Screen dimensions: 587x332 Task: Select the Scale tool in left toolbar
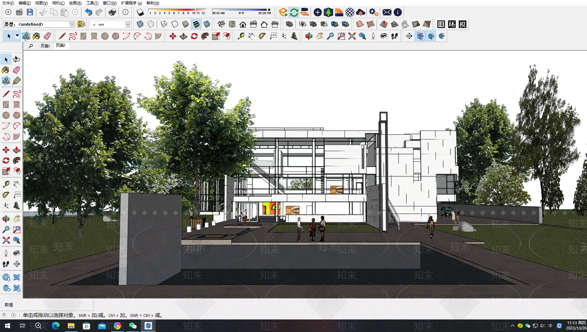pos(6,171)
